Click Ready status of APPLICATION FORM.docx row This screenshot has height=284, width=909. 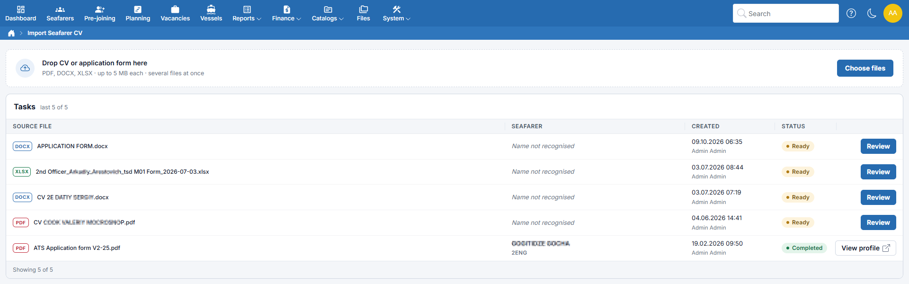click(x=798, y=146)
